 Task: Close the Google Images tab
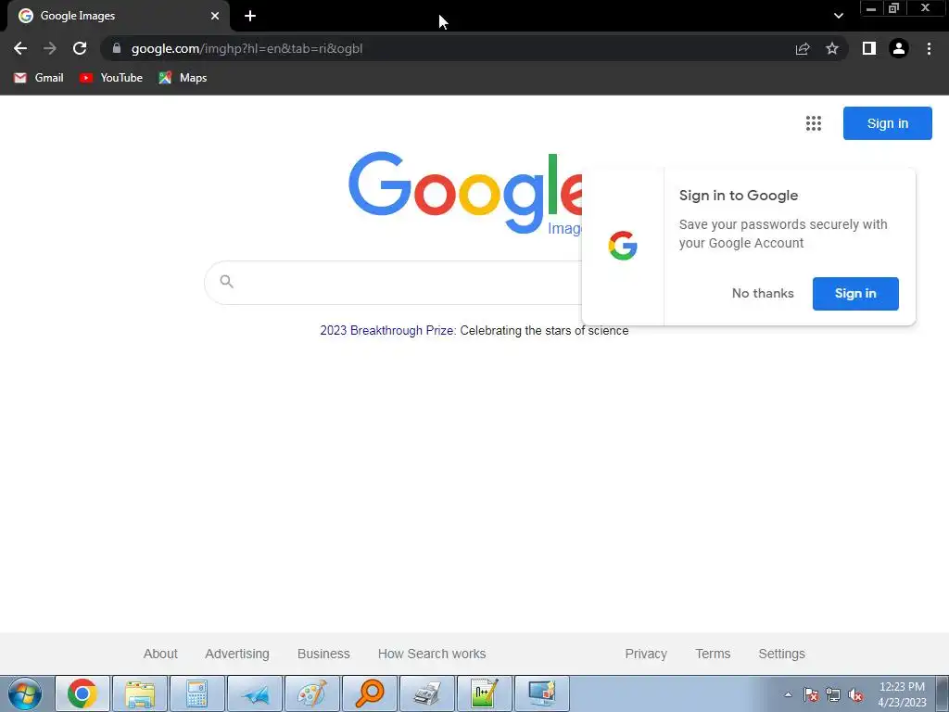click(x=215, y=16)
